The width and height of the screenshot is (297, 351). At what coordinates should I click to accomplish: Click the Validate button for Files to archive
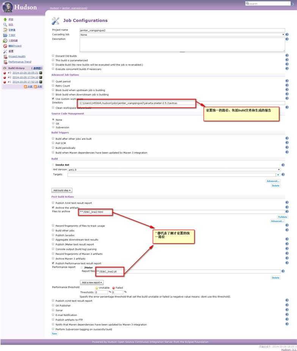[283, 217]
